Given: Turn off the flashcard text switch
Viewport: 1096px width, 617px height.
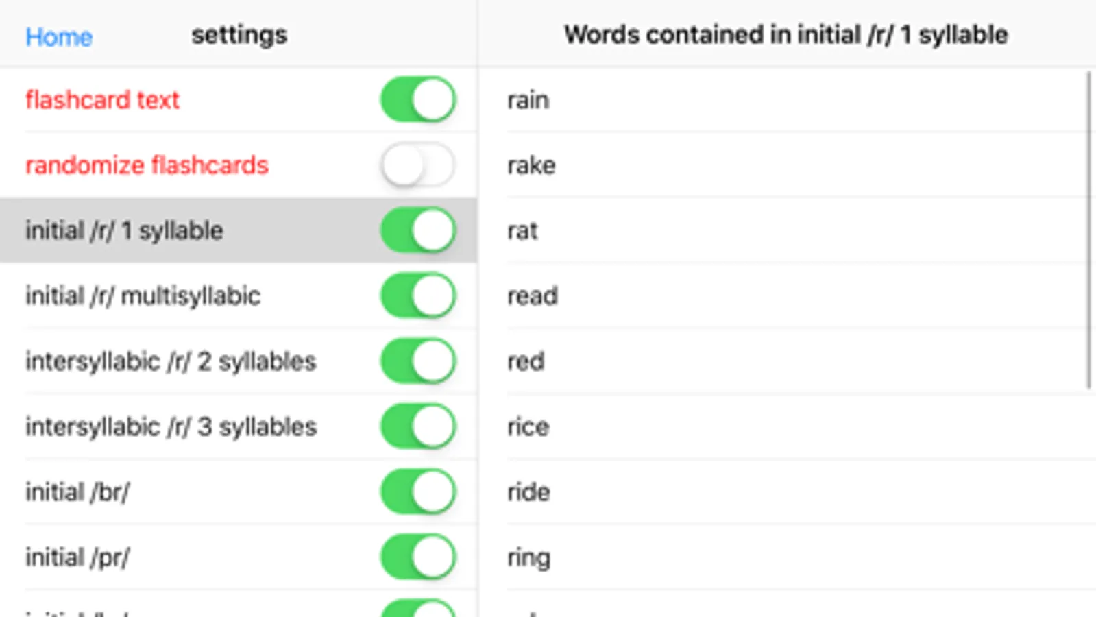Looking at the screenshot, I should [418, 100].
